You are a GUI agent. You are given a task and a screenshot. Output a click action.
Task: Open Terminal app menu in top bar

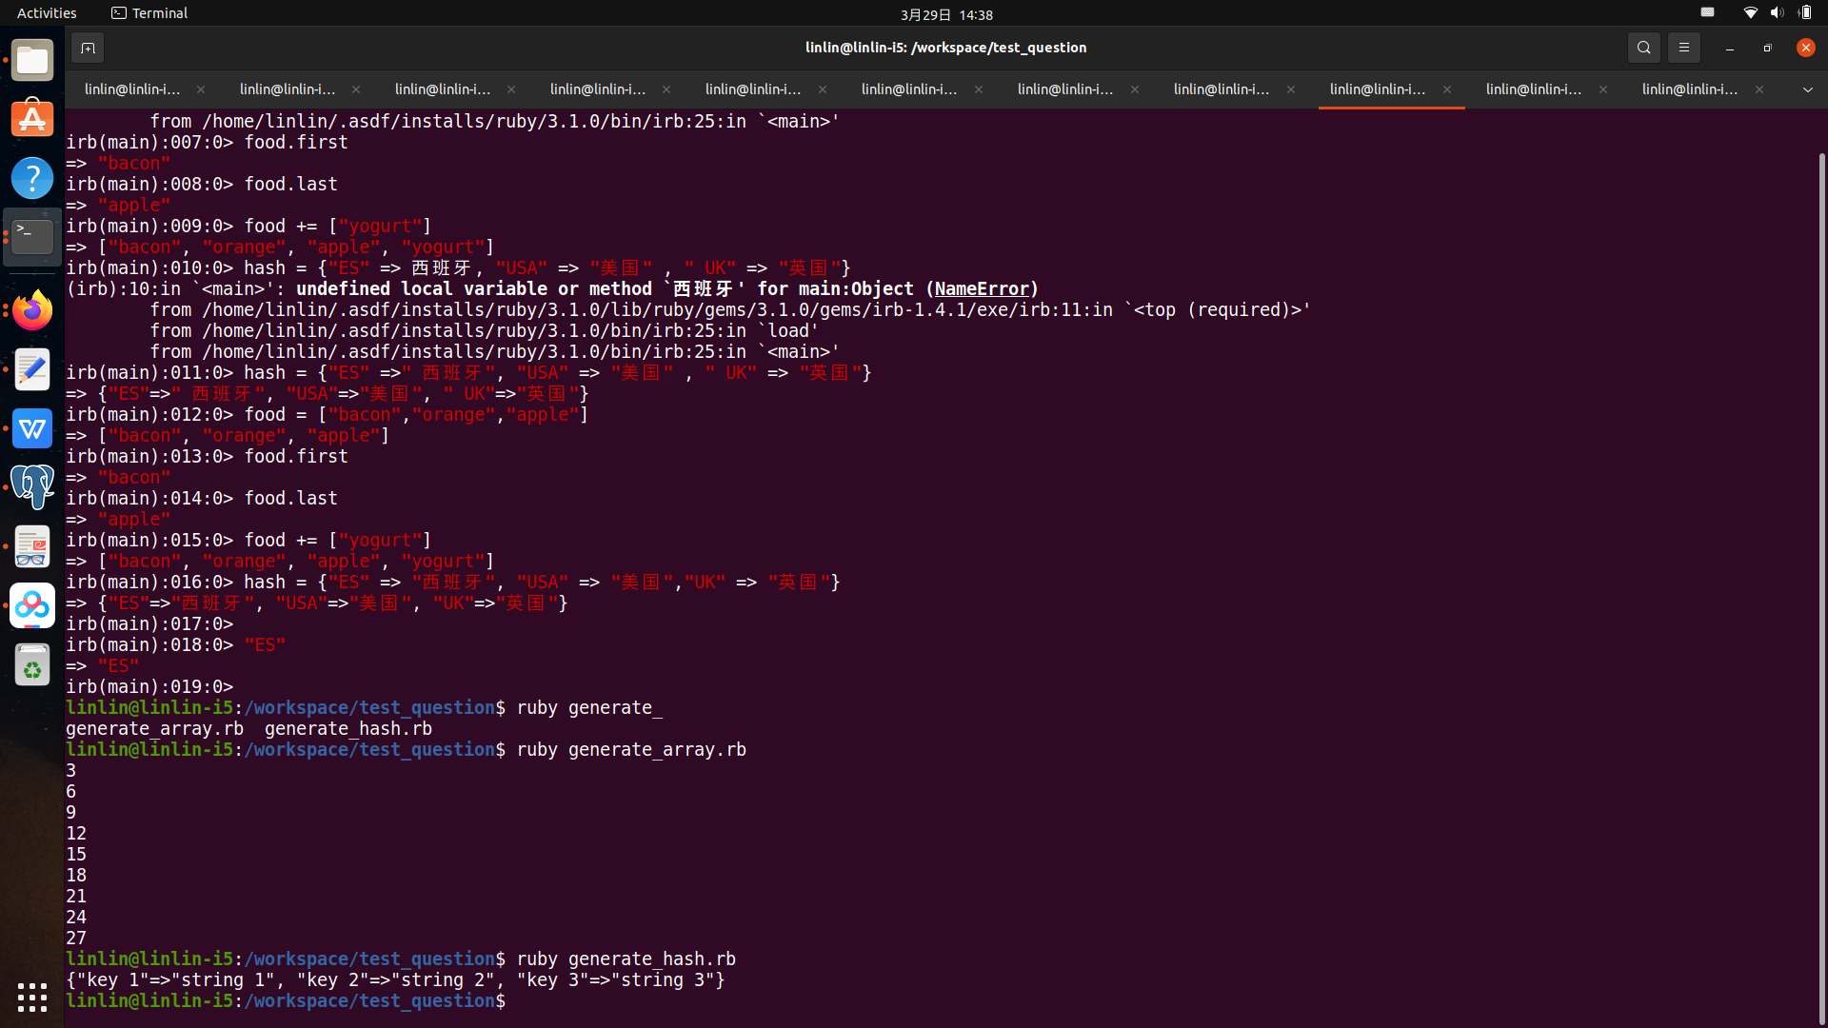(149, 13)
